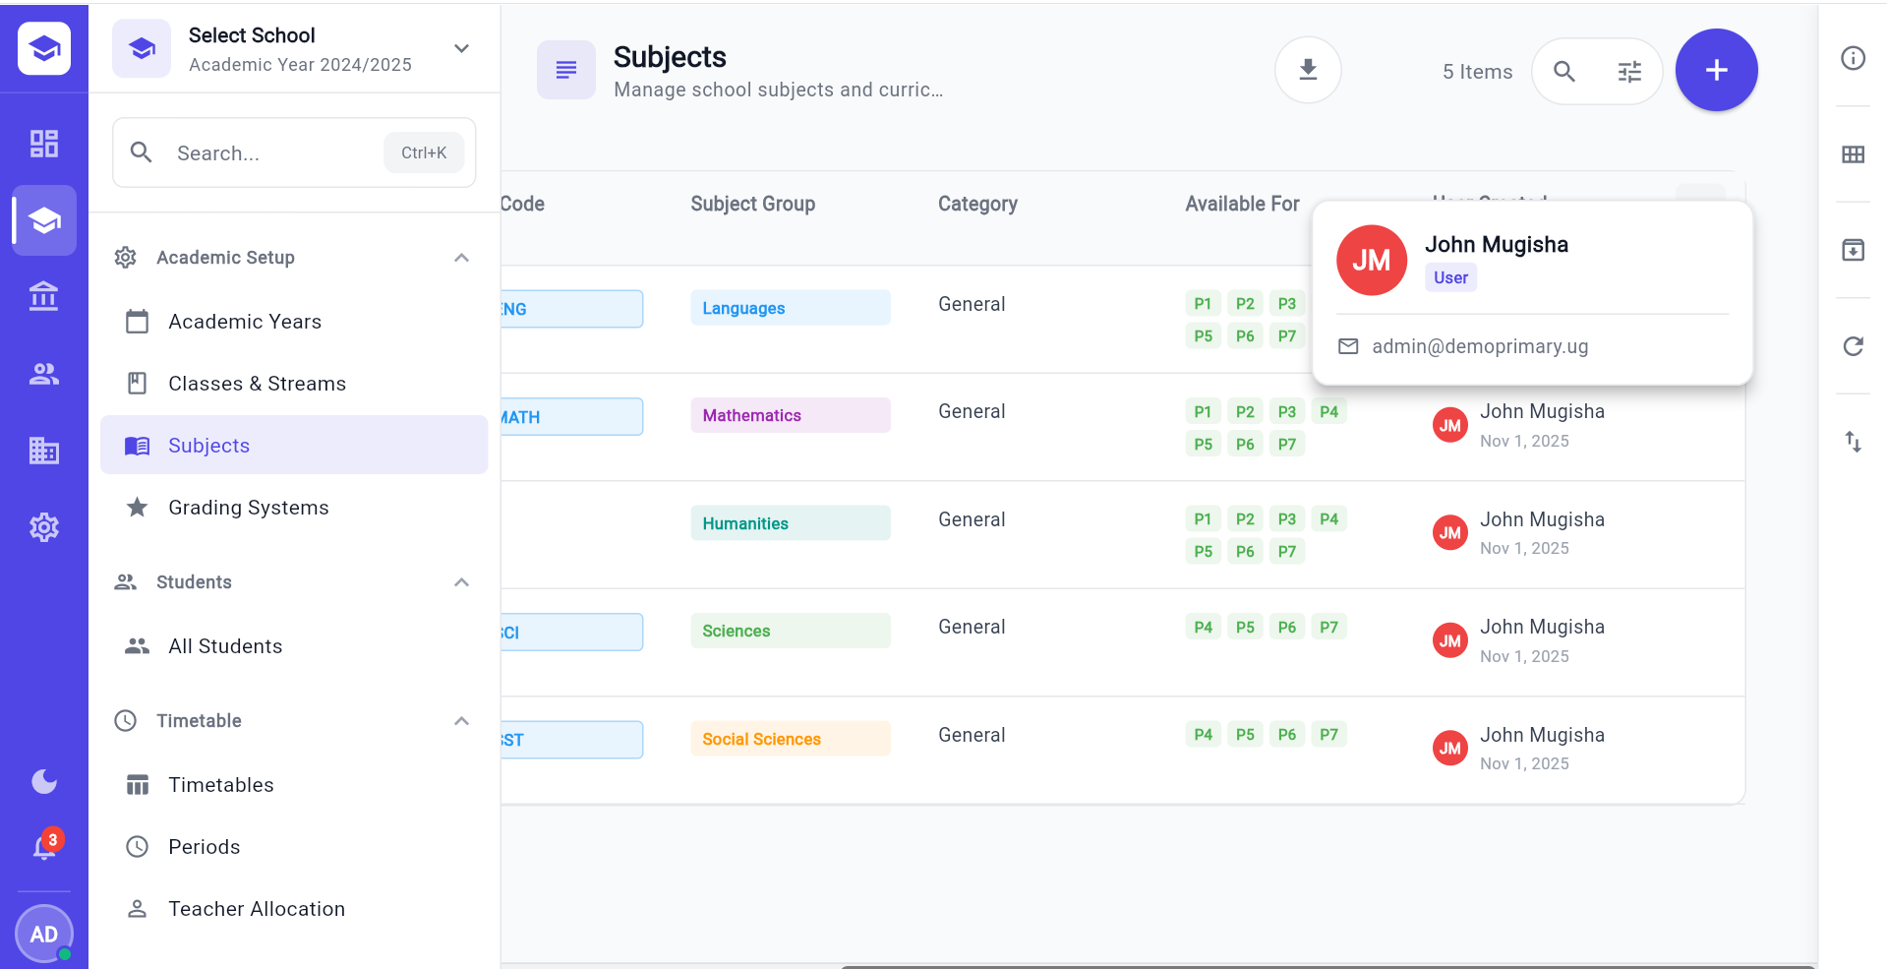This screenshot has width=1887, height=969.
Task: Toggle dark mode with the moon icon
Action: tap(43, 781)
